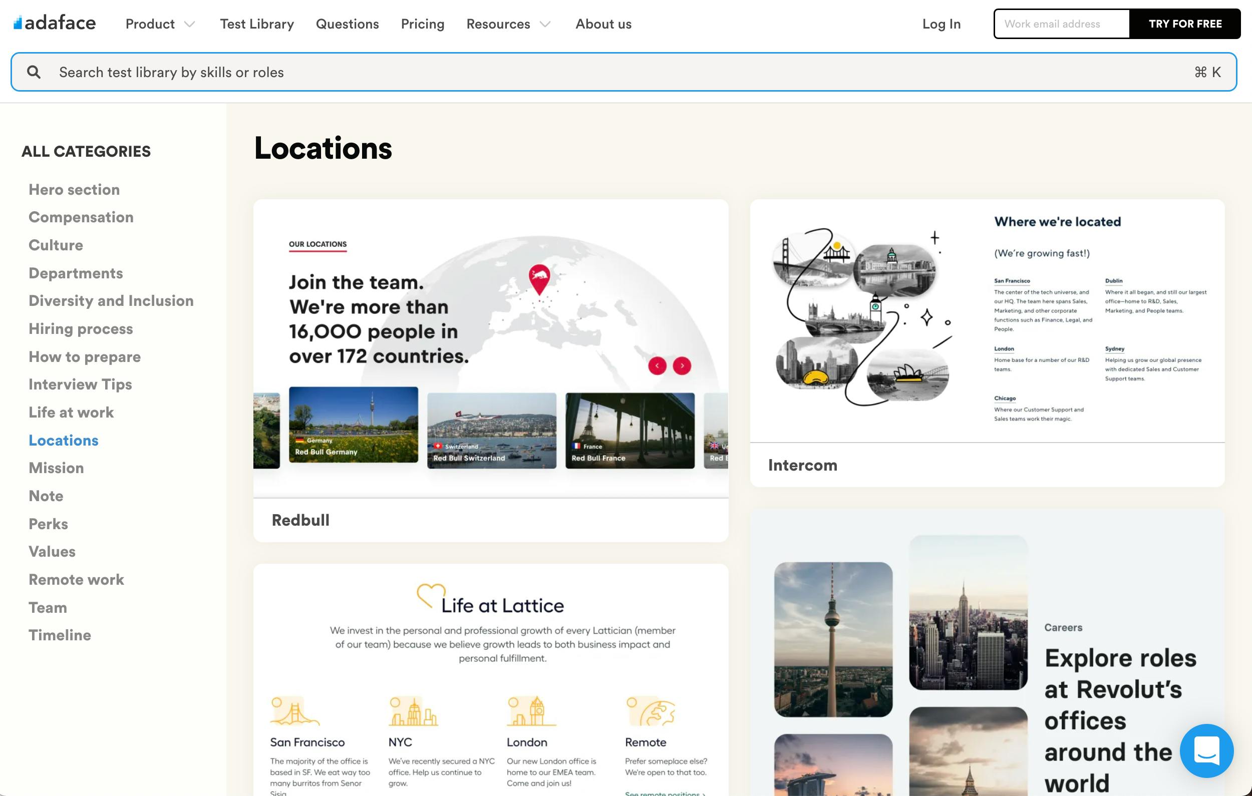This screenshot has height=796, width=1252.
Task: Click the 'Where we're located' heading
Action: pos(1058,221)
